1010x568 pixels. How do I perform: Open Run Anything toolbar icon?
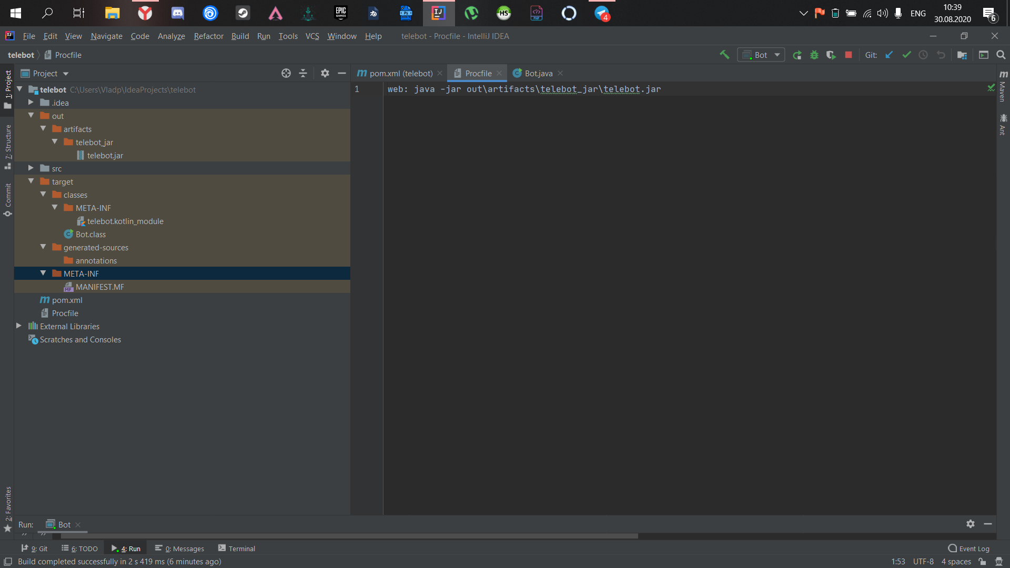coord(984,55)
